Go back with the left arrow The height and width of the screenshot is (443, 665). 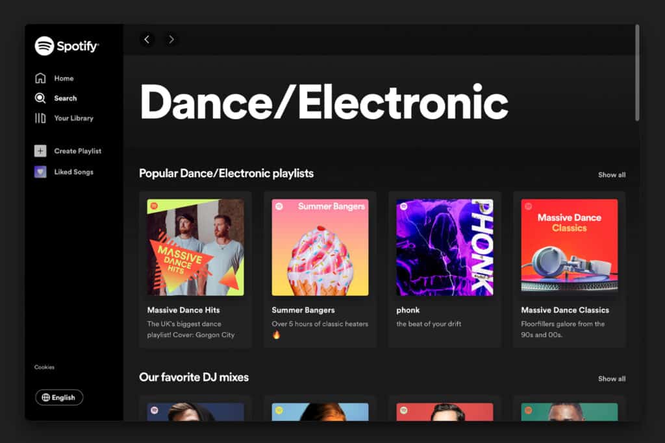(147, 40)
